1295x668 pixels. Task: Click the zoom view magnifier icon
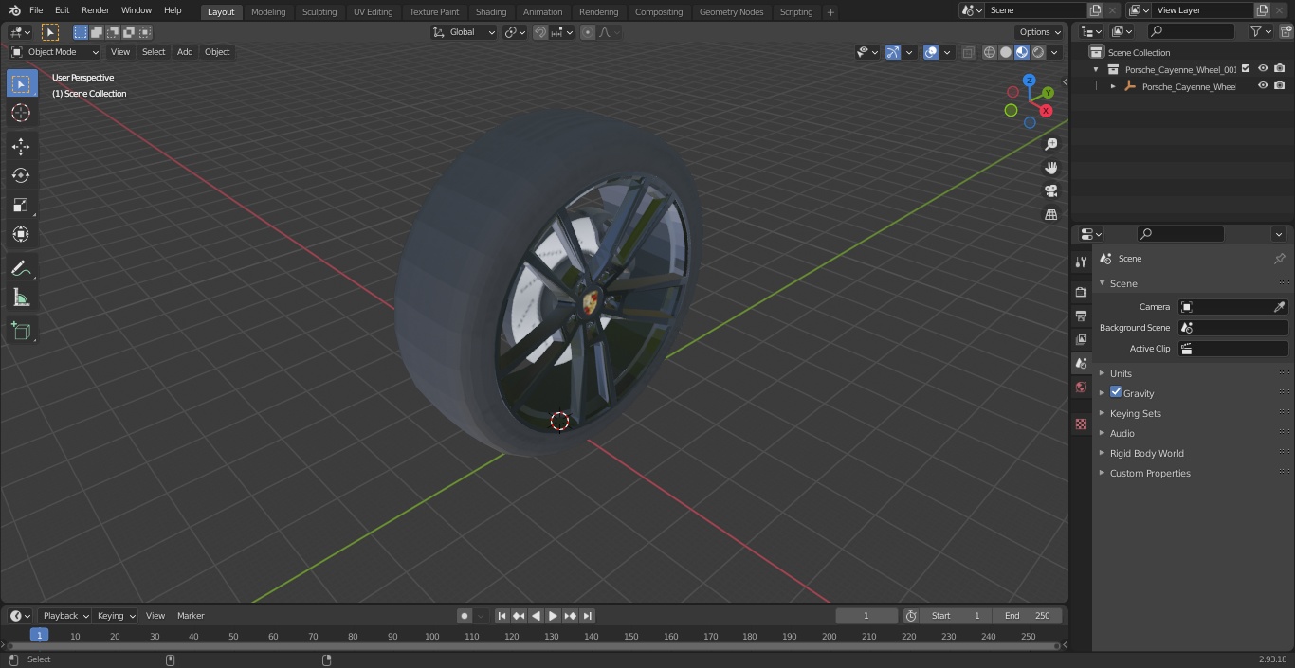point(1051,144)
